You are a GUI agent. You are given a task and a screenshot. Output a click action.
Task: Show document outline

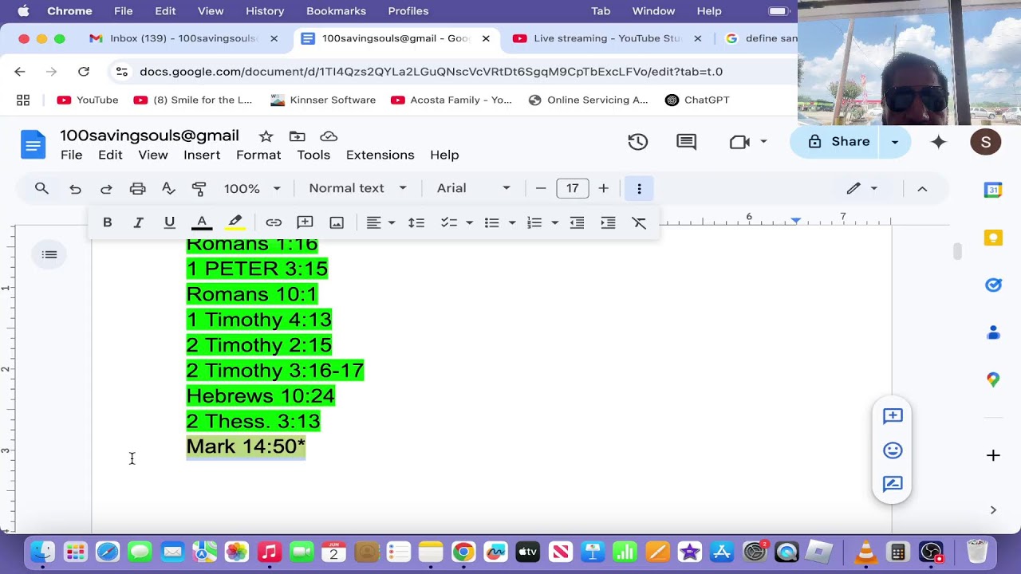(49, 255)
